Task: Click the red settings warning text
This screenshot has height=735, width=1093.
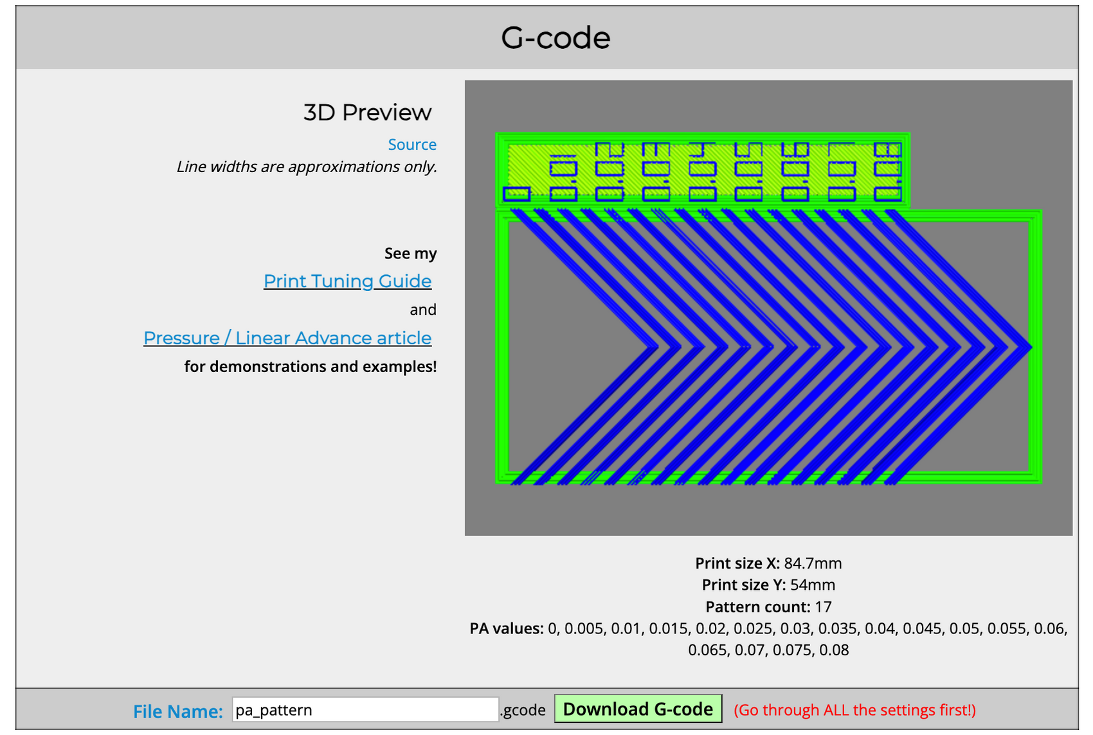Action: point(855,710)
